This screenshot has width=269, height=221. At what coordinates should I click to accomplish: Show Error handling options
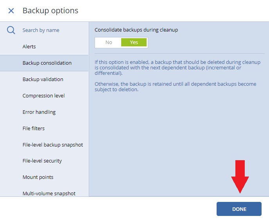click(44, 112)
